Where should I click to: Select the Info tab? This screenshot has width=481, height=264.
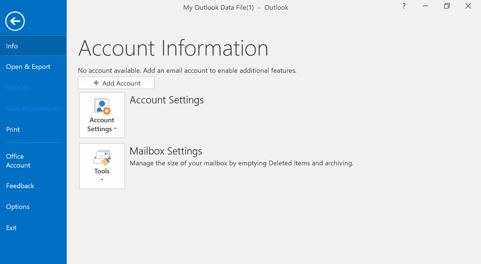coord(12,46)
